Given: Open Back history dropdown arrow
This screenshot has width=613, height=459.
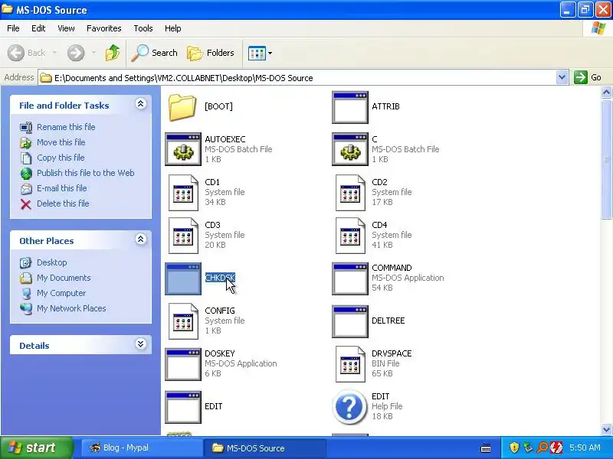Looking at the screenshot, I should (54, 53).
